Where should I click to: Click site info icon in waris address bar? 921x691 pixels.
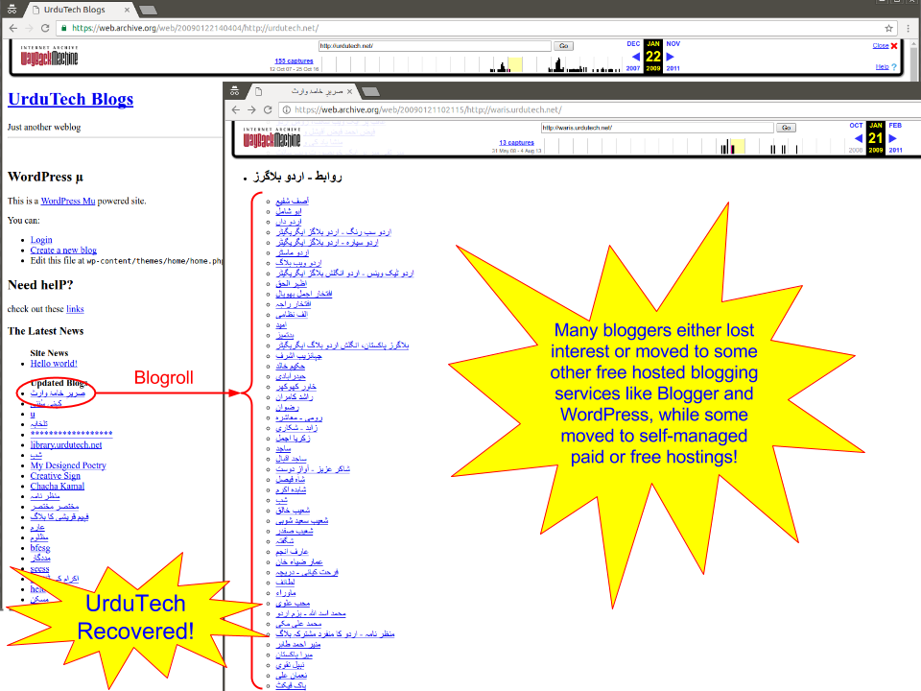pyautogui.click(x=286, y=109)
